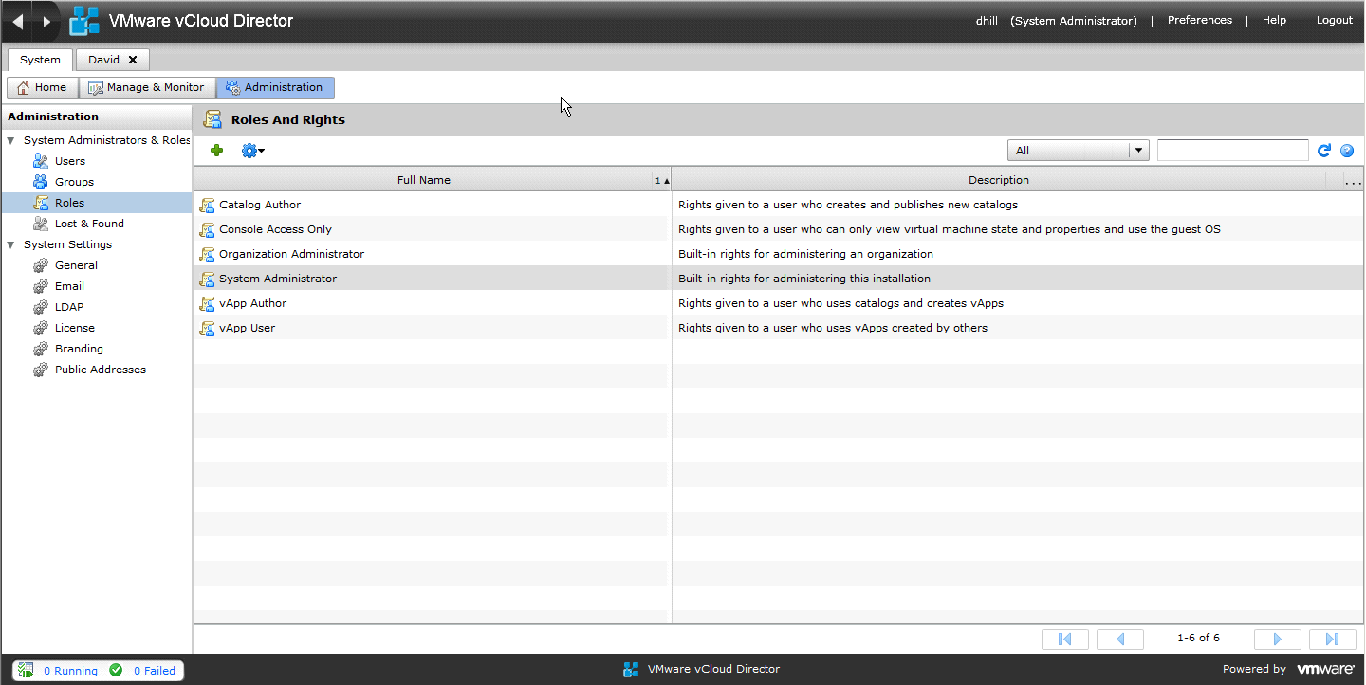Open LDAP system settings
Viewport: 1366px width, 685px height.
click(x=69, y=307)
